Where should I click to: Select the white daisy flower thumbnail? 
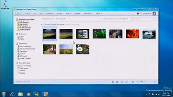pos(83,49)
